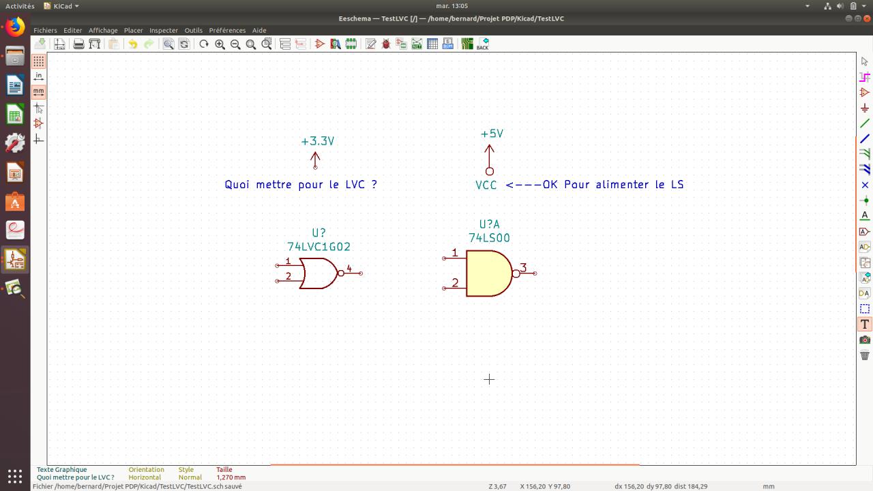
Task: Open the schematic hierarchy navigator
Action: click(x=285, y=44)
